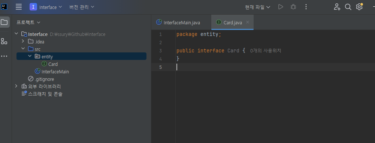The image size is (375, 143).
Task: Click the Card interface icon in tree
Action: [x=44, y=64]
